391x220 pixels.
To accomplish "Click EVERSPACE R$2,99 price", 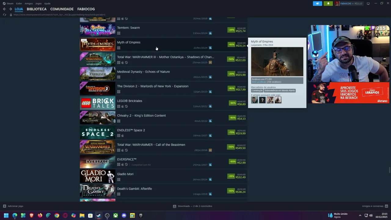I will [241, 163].
